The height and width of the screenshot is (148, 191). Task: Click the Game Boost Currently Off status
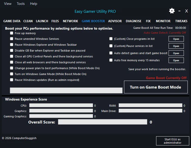coord(166,78)
